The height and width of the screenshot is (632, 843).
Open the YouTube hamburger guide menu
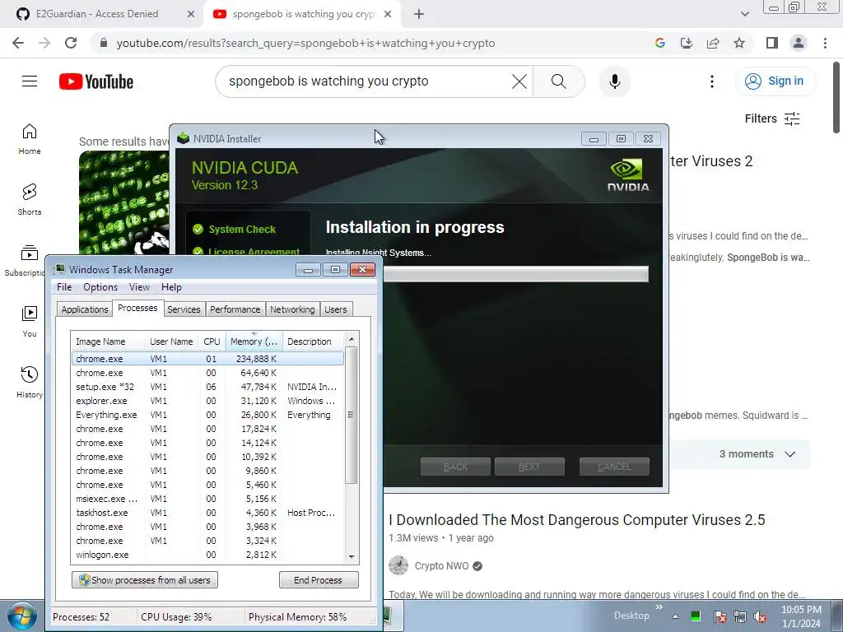(x=30, y=81)
